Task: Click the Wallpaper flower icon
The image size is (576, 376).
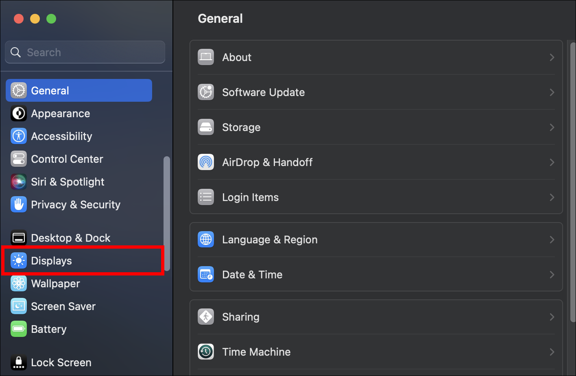Action: [x=19, y=284]
